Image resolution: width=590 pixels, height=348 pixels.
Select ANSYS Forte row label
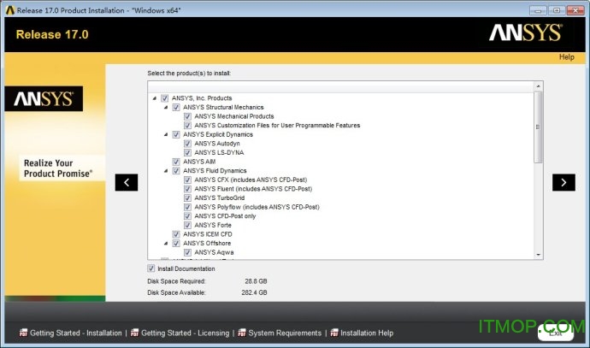pyautogui.click(x=213, y=225)
